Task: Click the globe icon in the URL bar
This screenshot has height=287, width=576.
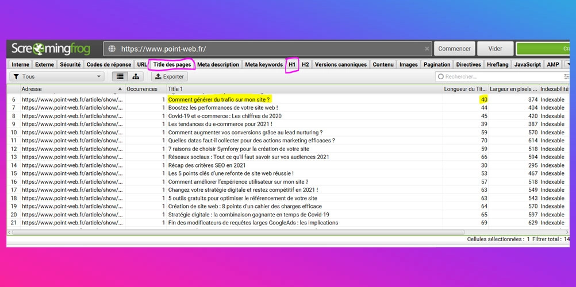Action: tap(113, 49)
